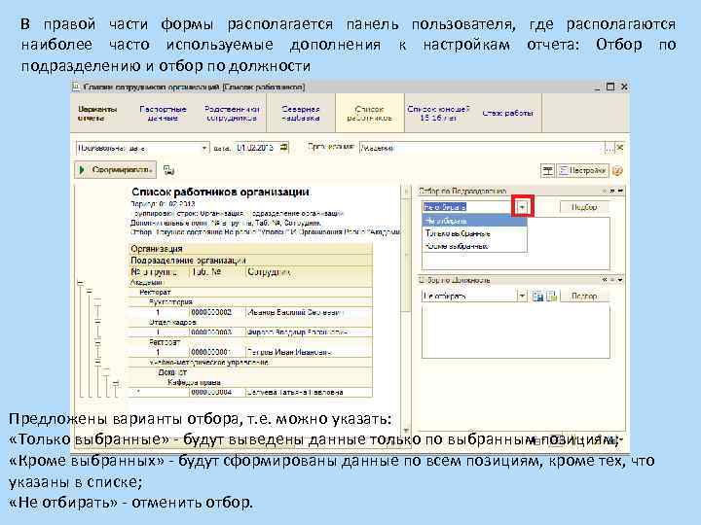701x525 pixels.
Task: Clear the Организация field with X
Action: pos(619,148)
